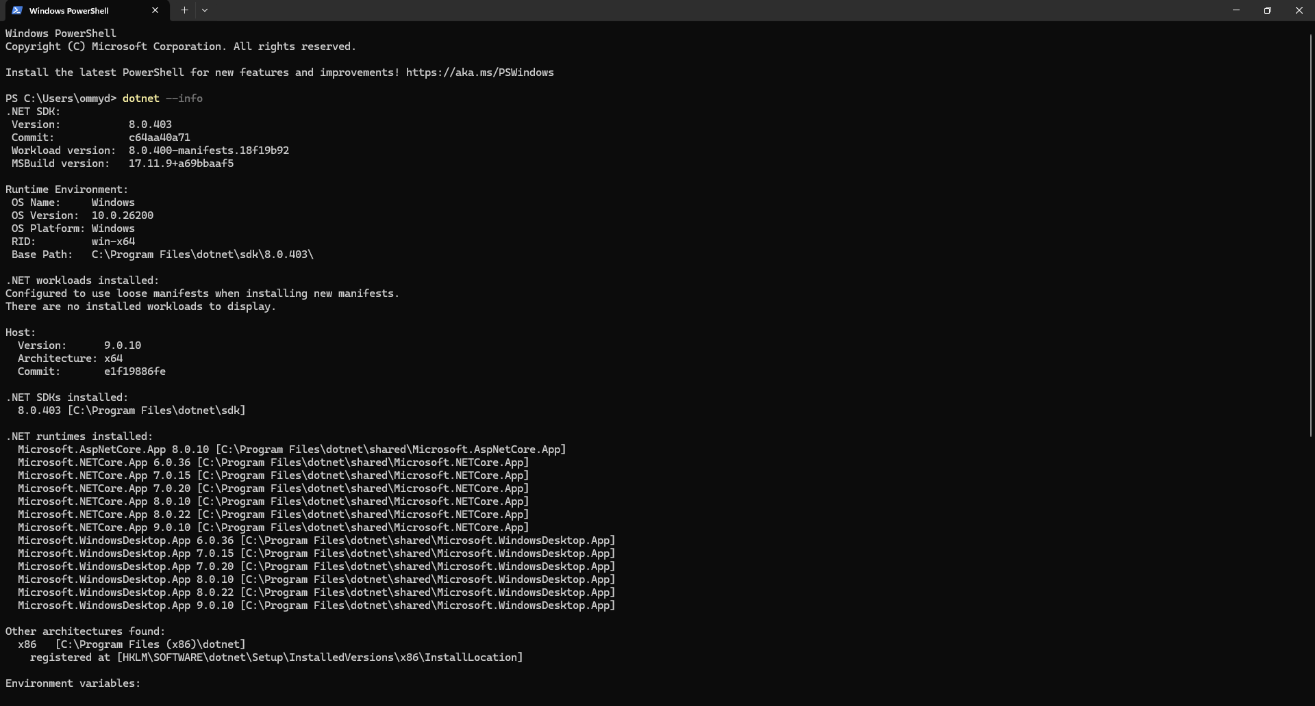Viewport: 1315px width, 706px height.
Task: Select SDK commit hash "c64aa40a71"
Action: point(160,138)
